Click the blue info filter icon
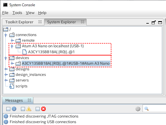Viewport: 166px width, 125px height. (x=14, y=109)
